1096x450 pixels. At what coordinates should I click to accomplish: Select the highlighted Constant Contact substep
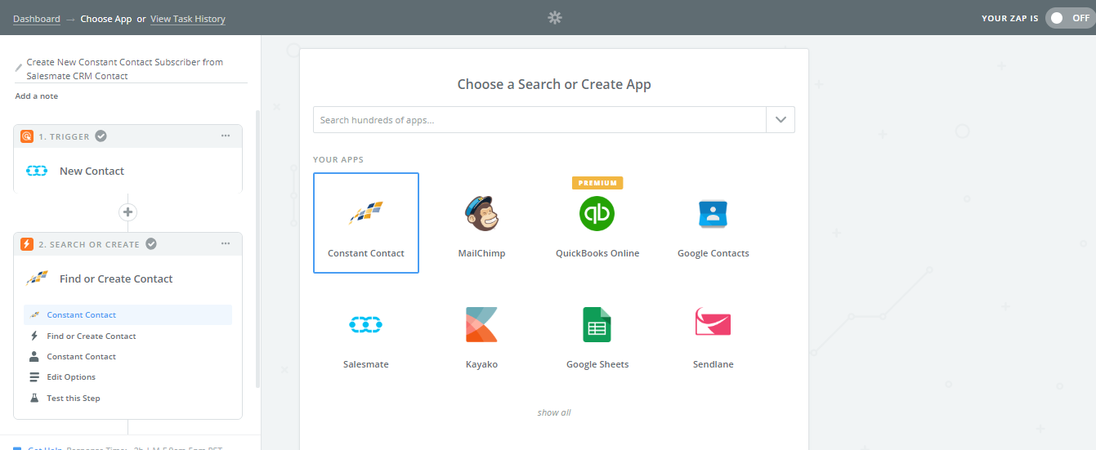[127, 314]
